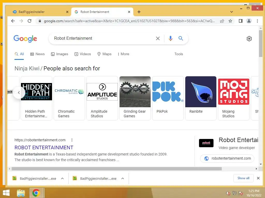Click into the Robot Entertainment search field
Image resolution: width=265 pixels, height=198 pixels.
point(103,38)
